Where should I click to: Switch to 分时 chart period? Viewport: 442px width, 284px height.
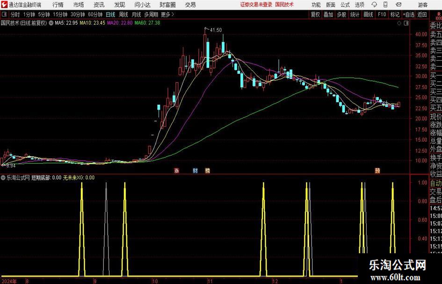pyautogui.click(x=15, y=14)
